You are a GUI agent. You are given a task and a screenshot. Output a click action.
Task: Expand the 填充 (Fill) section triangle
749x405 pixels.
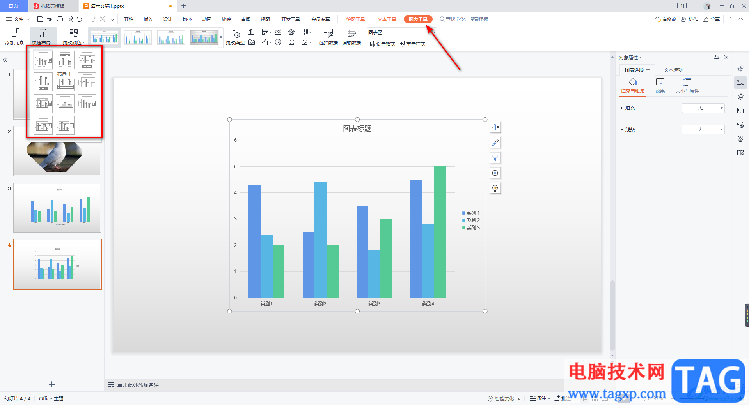click(621, 108)
